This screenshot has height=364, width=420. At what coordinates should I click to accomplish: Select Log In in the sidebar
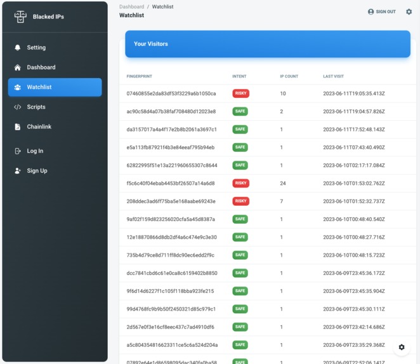click(55, 151)
